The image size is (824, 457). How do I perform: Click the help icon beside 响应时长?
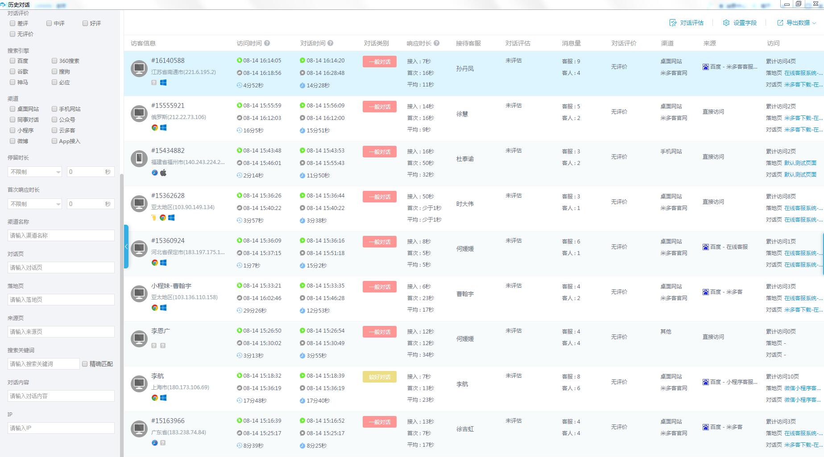[x=436, y=43]
